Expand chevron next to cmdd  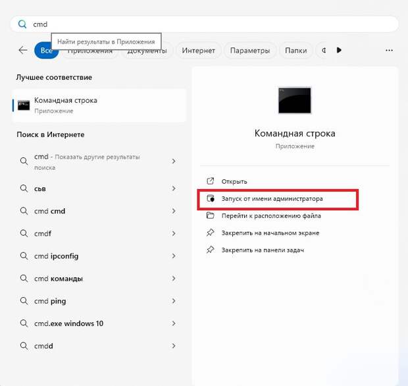[x=174, y=346]
